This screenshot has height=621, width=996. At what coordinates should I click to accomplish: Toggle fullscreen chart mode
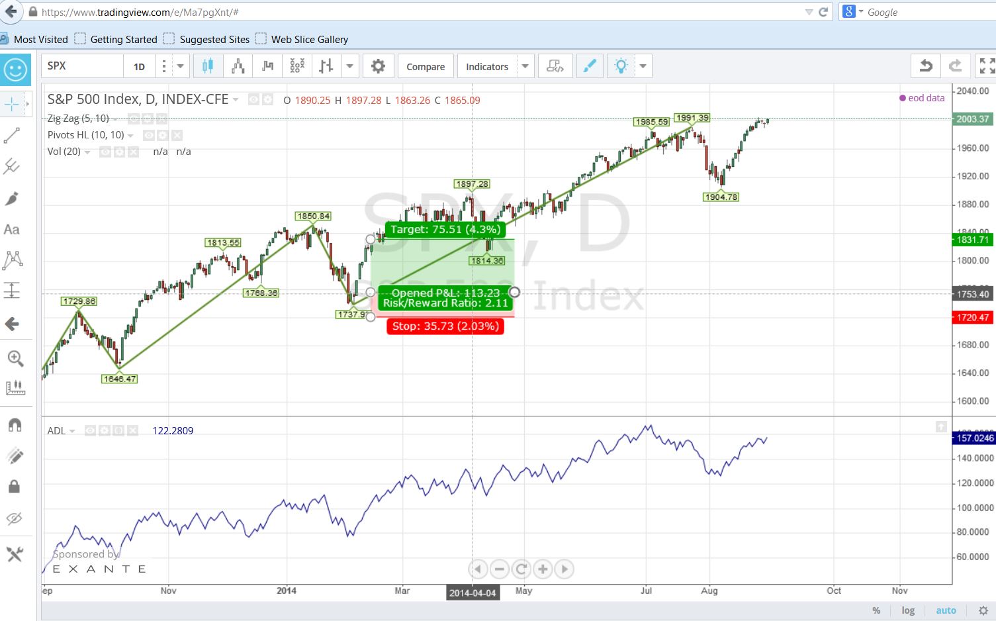click(x=986, y=66)
